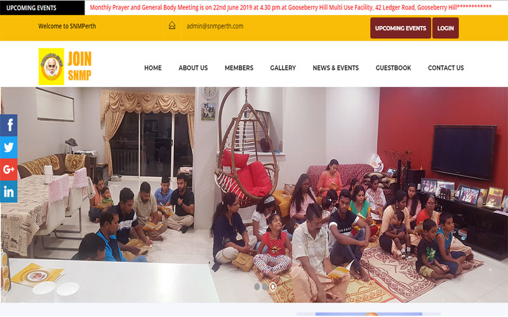Click the scrolling prayer meeting announcement
This screenshot has width=508, height=317.
[291, 8]
